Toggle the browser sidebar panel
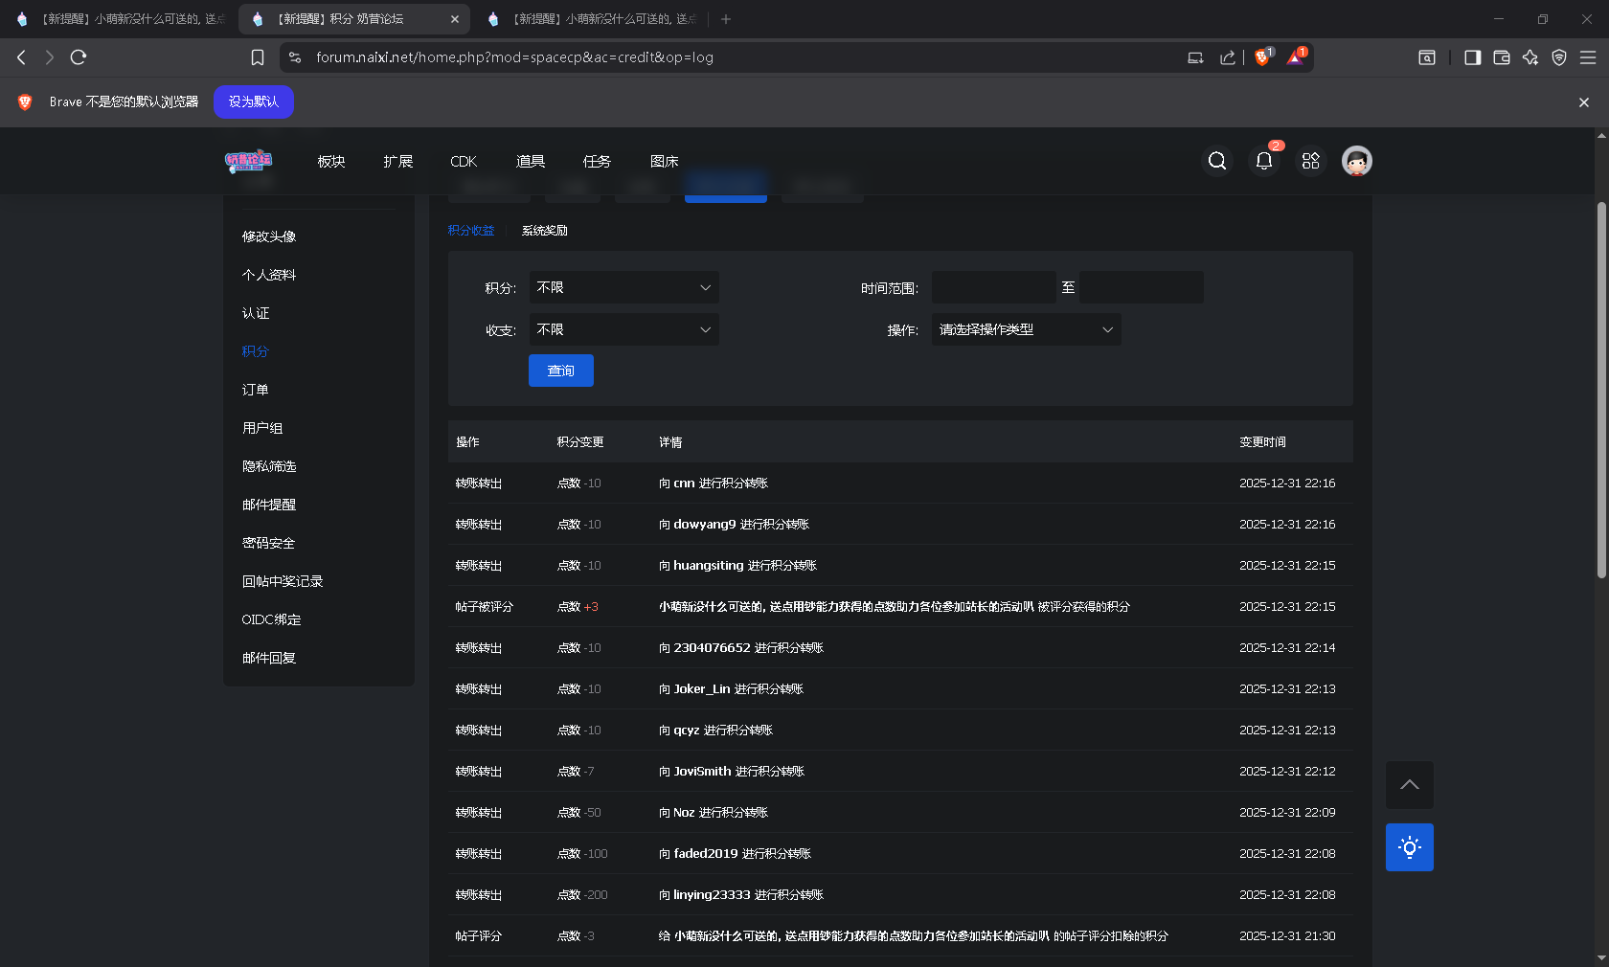1609x967 pixels. point(1472,57)
